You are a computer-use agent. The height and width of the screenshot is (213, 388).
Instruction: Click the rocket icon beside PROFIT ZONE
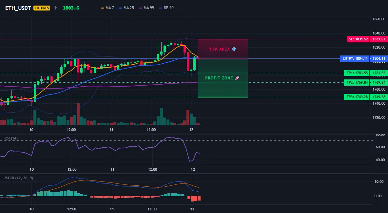click(237, 78)
